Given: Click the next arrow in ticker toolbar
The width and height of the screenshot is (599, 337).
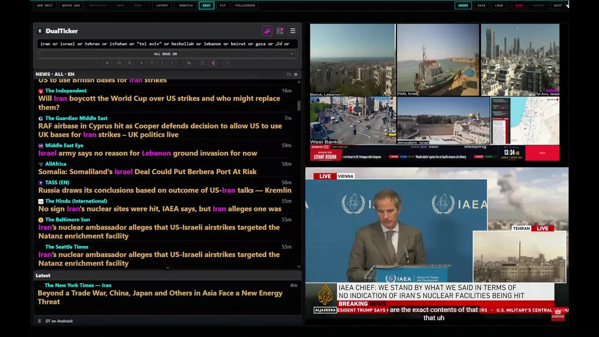Looking at the screenshot, I should click(x=172, y=63).
